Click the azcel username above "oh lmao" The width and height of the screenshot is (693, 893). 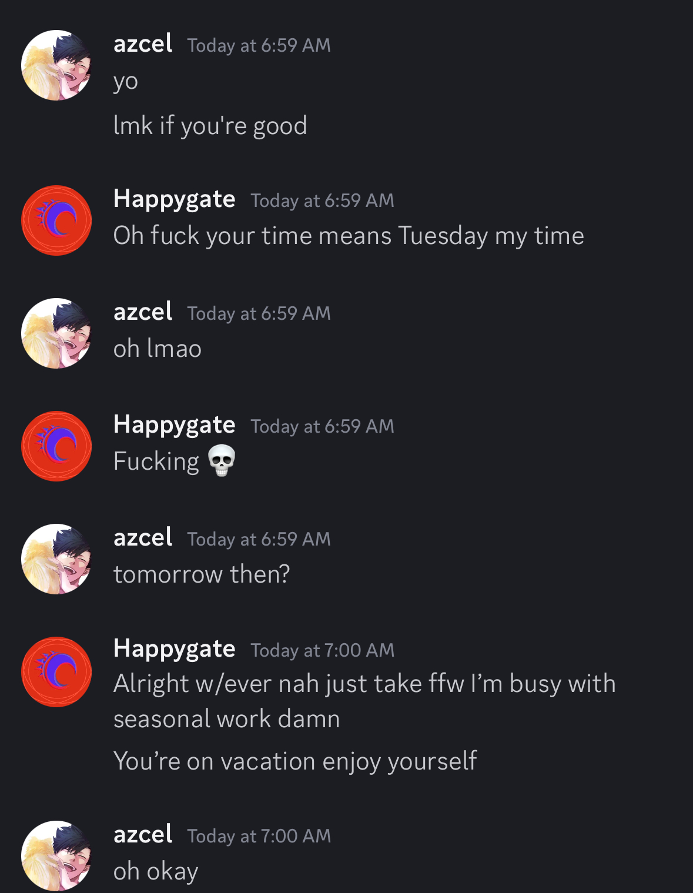click(x=143, y=312)
